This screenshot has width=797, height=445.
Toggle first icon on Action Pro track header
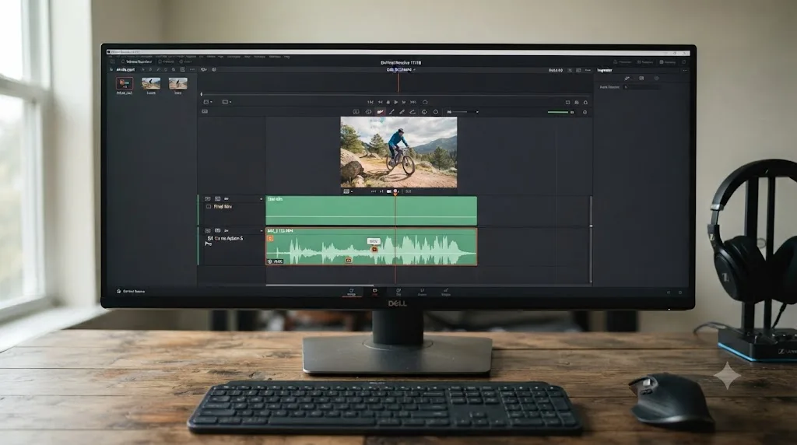pos(207,230)
